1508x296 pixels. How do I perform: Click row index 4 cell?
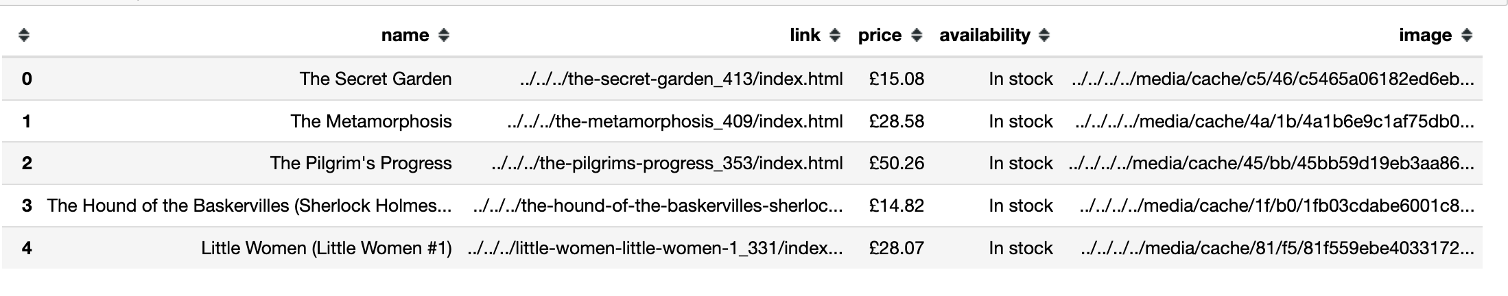tap(27, 249)
